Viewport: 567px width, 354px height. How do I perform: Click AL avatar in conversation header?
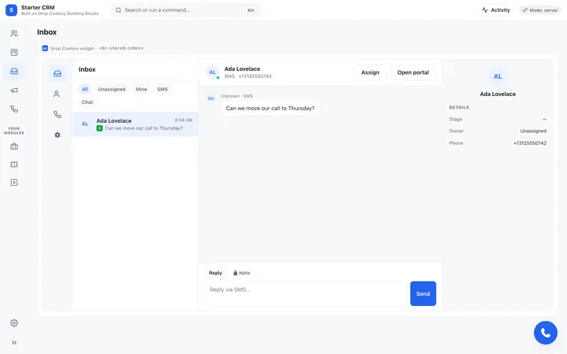tap(213, 72)
